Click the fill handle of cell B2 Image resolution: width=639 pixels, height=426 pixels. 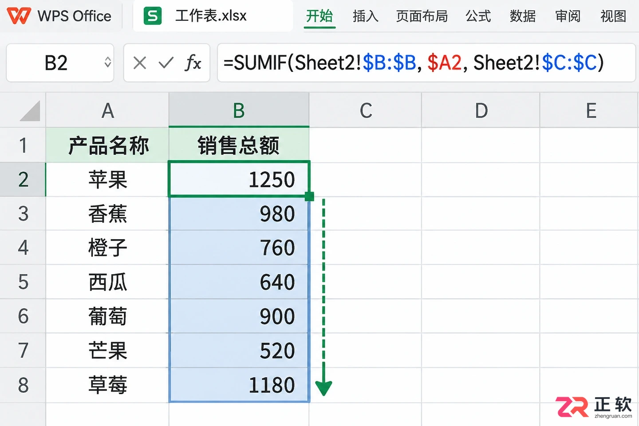(x=310, y=196)
